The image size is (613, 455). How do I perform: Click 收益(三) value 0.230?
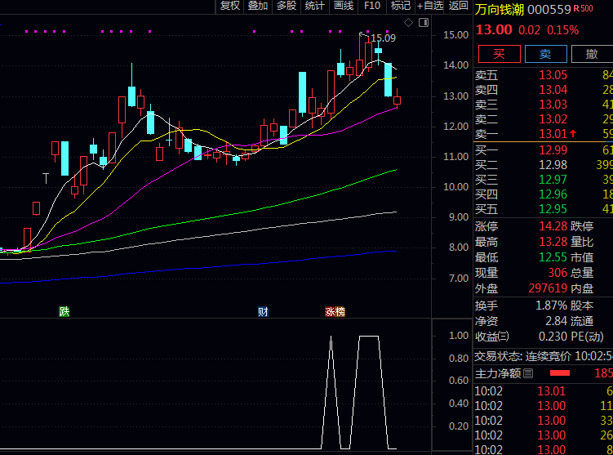click(553, 337)
